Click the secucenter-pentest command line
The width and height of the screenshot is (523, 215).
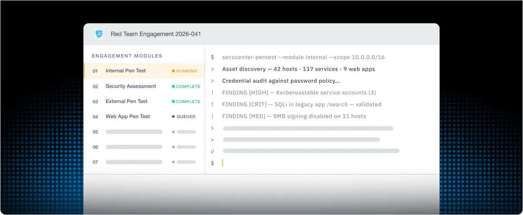tap(303, 57)
